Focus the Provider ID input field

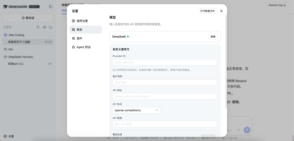pos(165,62)
